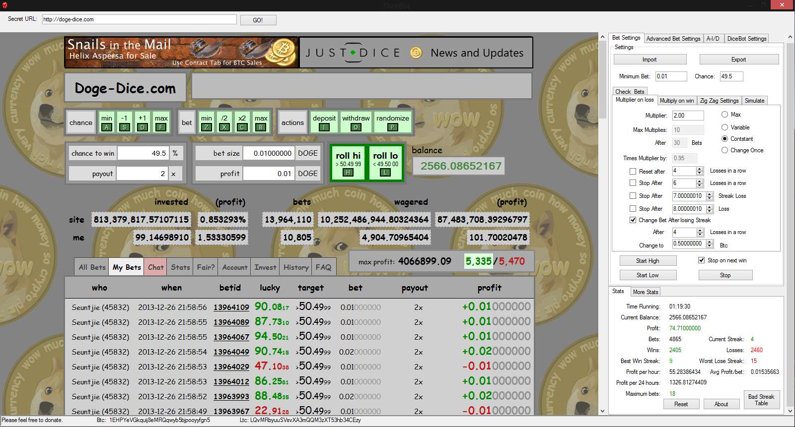Click the Export settings button
Screen dimensions: 795x427
[x=738, y=60]
